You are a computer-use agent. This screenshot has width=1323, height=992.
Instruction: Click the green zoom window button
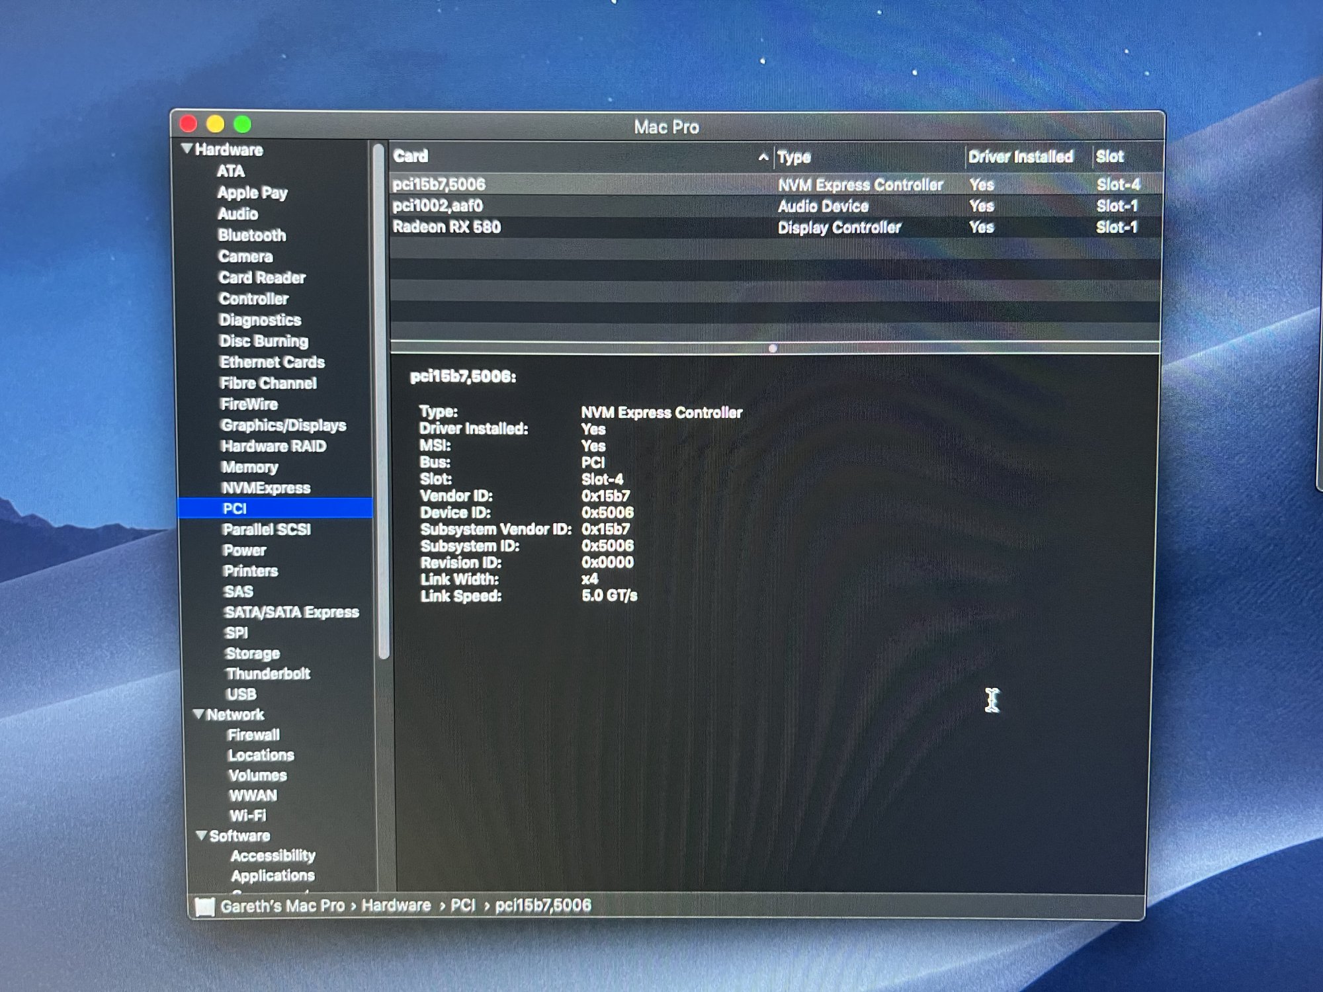[x=242, y=124]
